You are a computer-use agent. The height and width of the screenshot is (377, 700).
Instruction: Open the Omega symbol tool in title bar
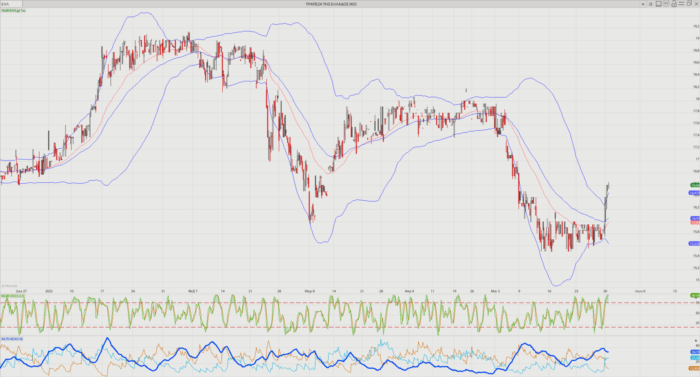[651, 4]
